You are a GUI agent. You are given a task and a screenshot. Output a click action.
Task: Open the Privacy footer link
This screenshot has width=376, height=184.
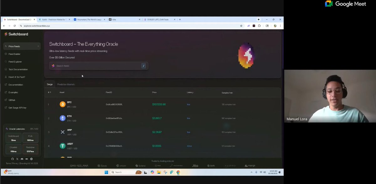pyautogui.click(x=15, y=163)
